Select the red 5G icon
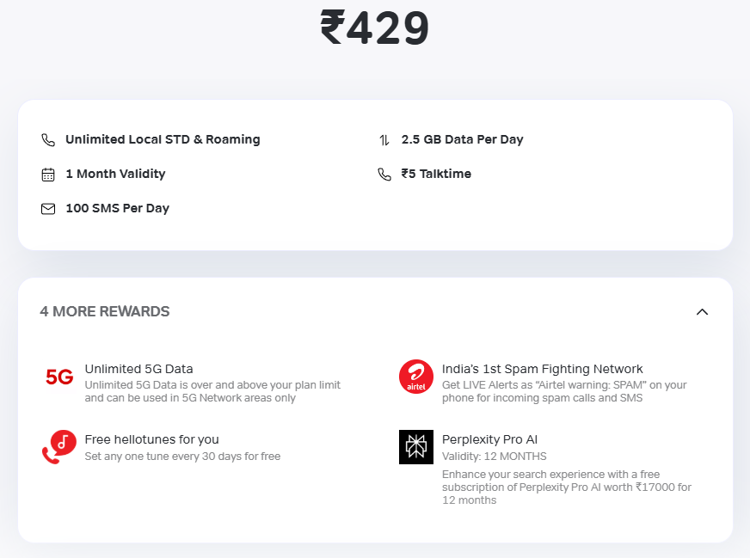The height and width of the screenshot is (558, 750). (x=58, y=376)
